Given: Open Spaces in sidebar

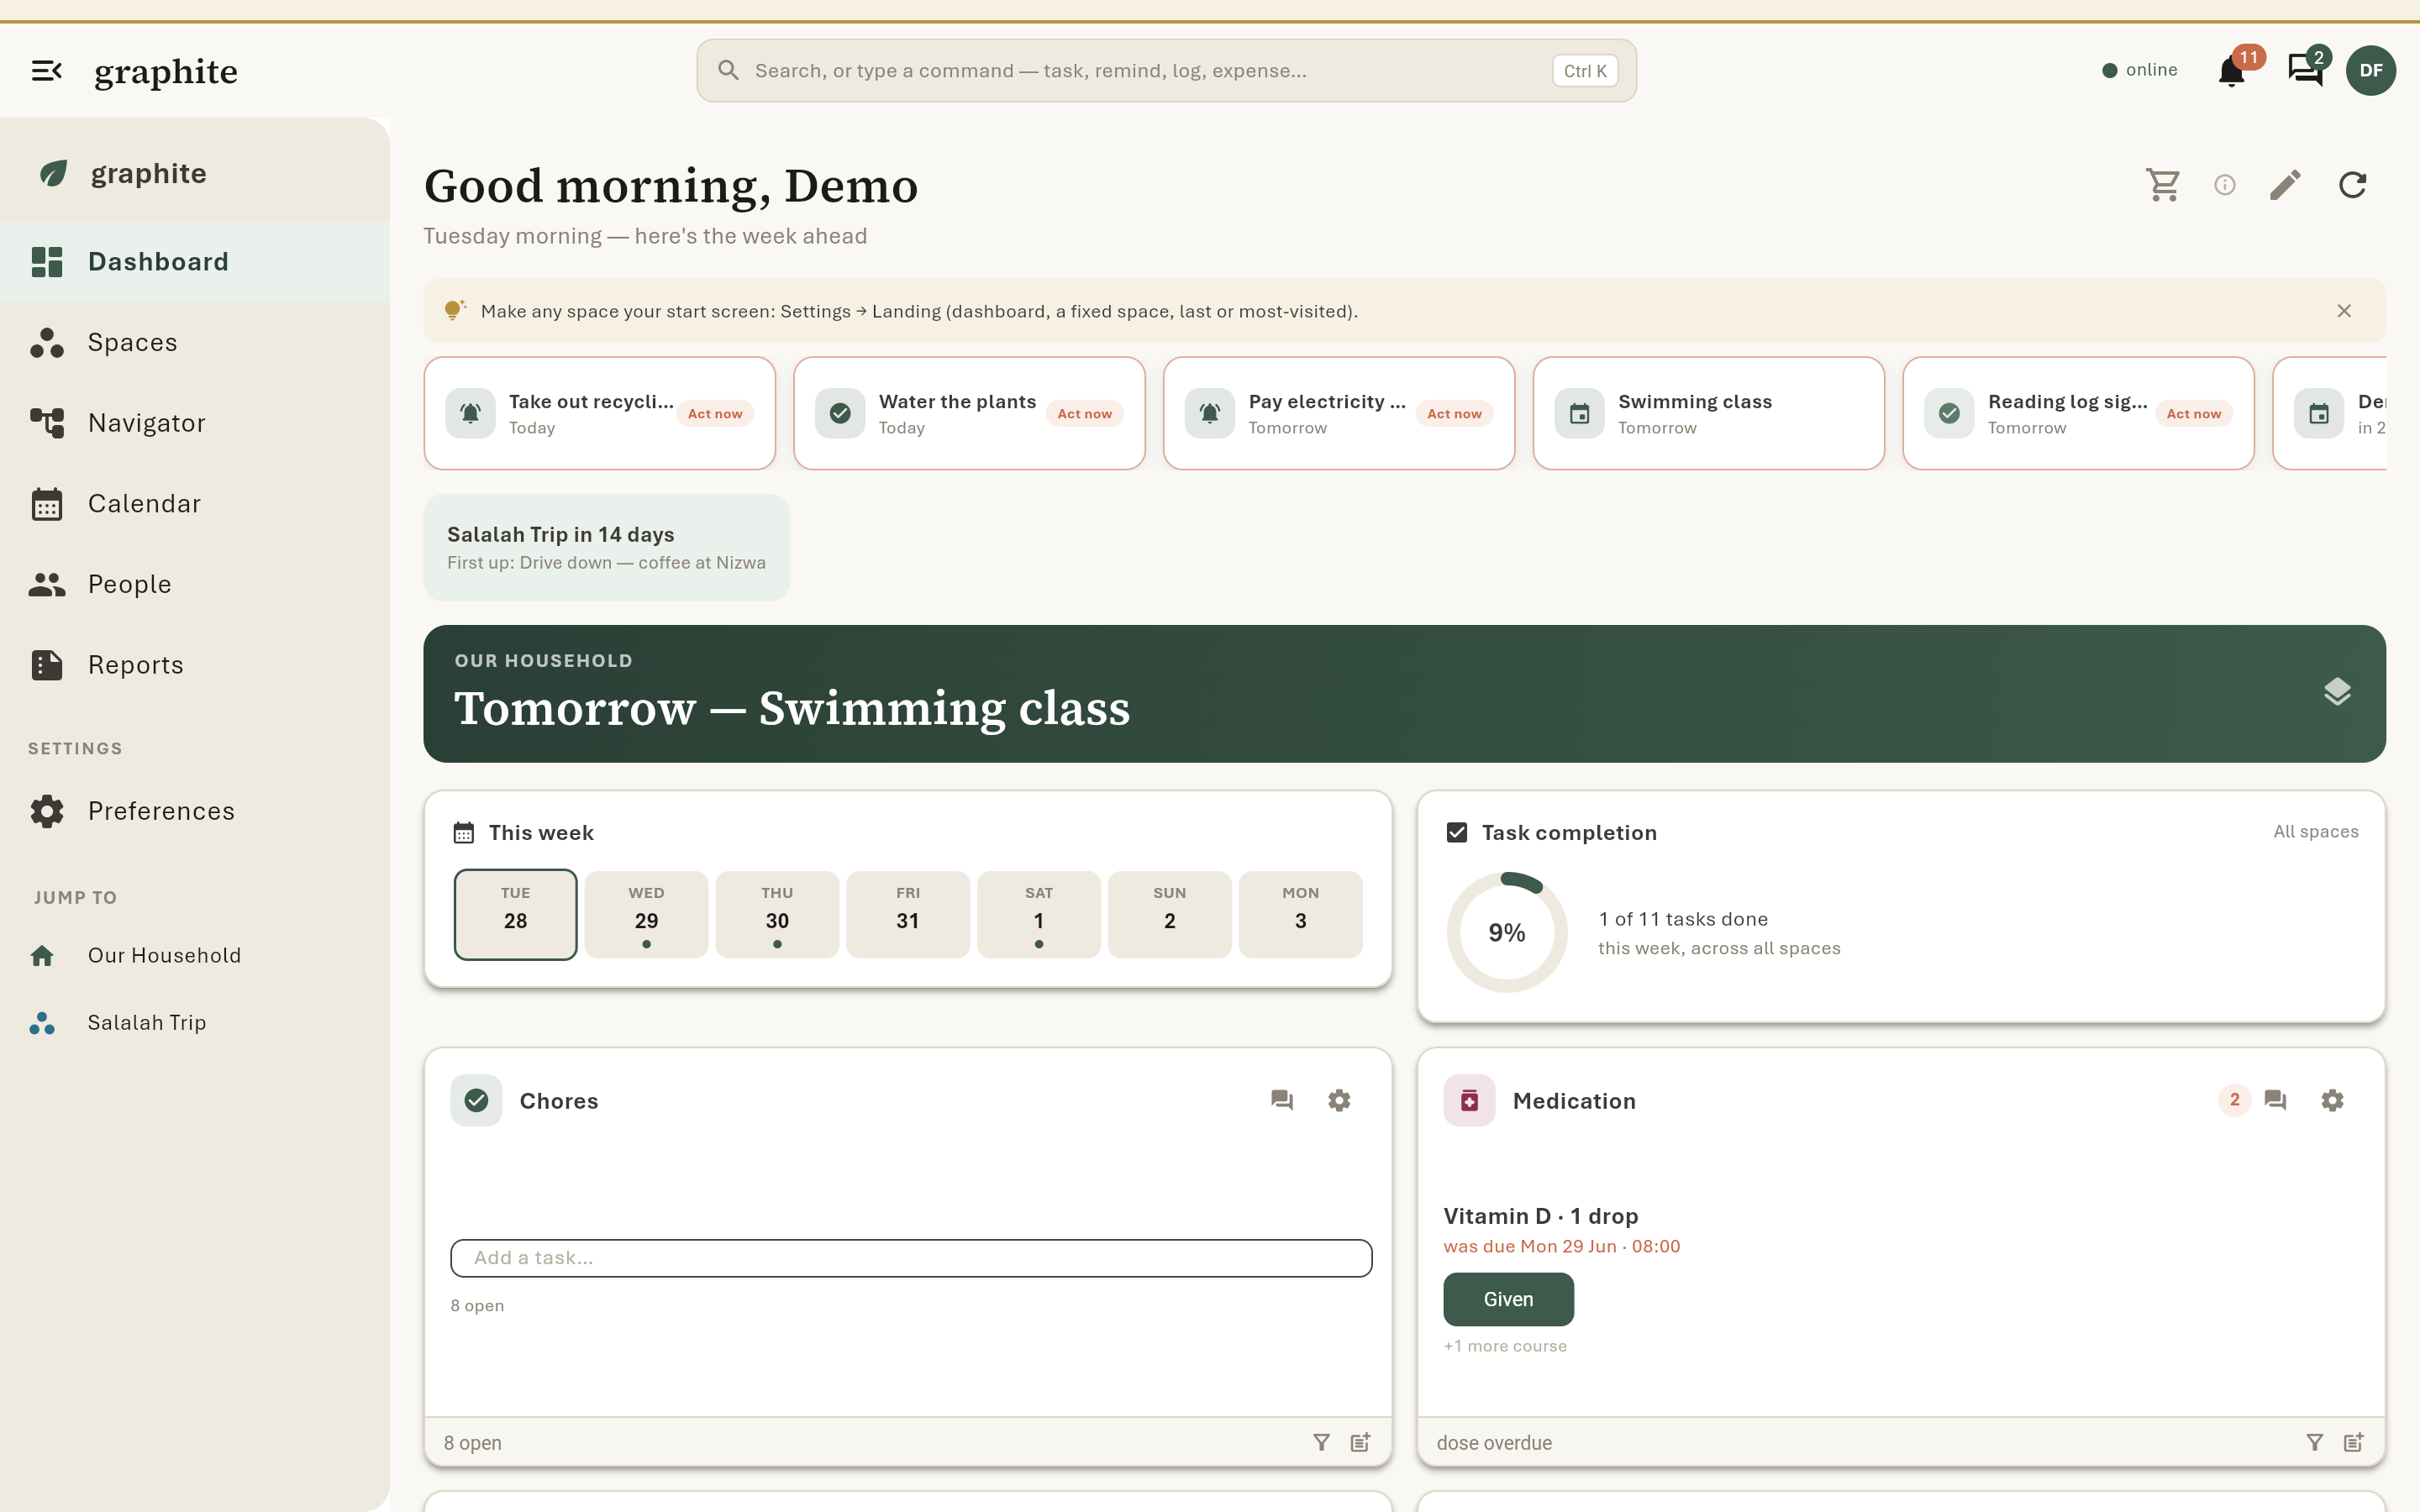Looking at the screenshot, I should coord(195,342).
